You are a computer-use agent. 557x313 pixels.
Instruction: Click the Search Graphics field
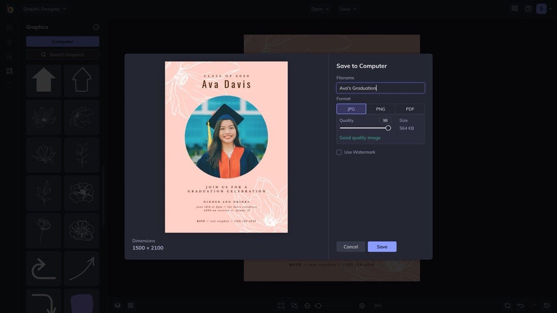(63, 55)
